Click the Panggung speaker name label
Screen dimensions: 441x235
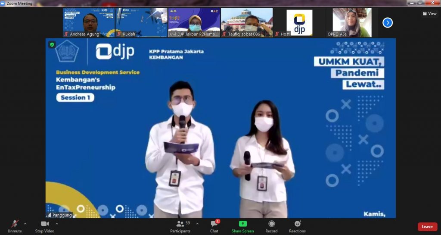pos(62,215)
